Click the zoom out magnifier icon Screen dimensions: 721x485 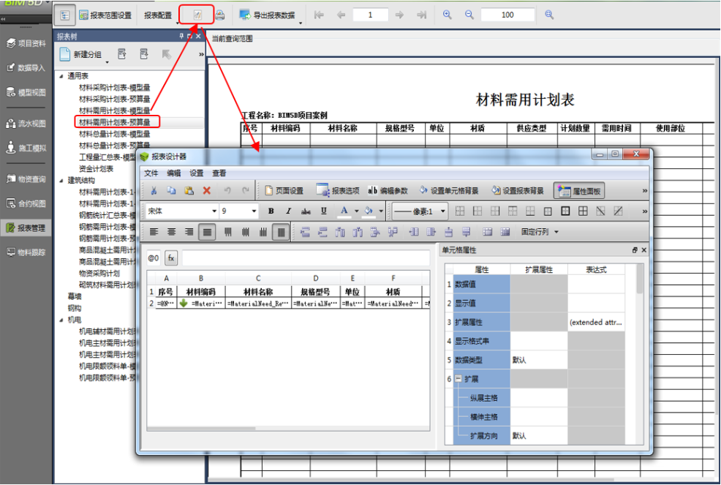[x=469, y=15]
